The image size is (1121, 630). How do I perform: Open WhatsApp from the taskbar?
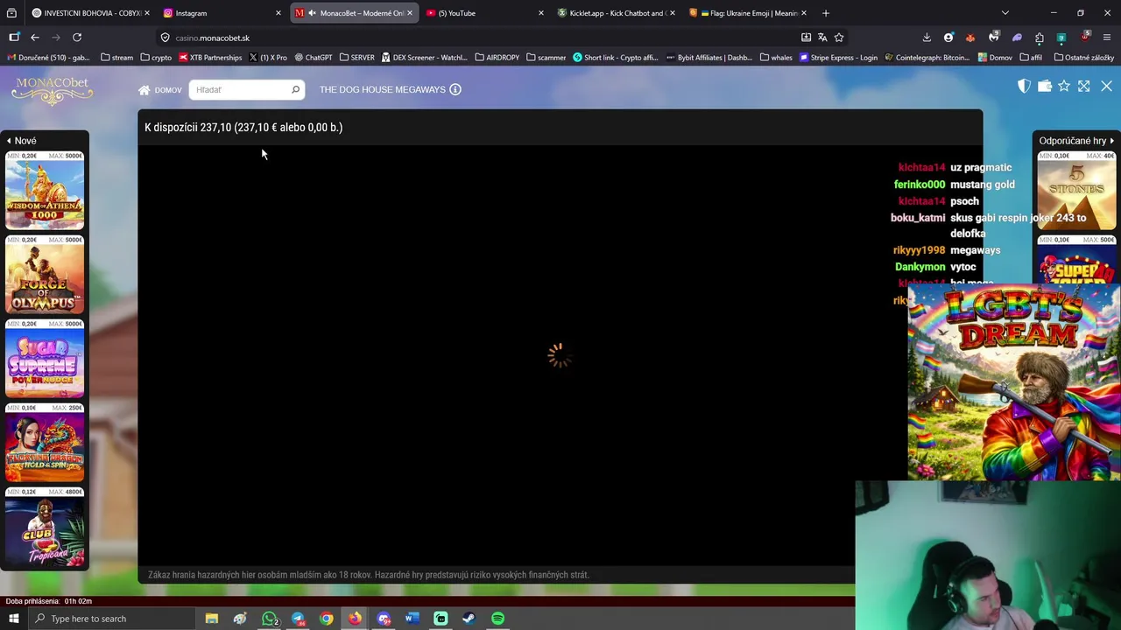point(270,619)
